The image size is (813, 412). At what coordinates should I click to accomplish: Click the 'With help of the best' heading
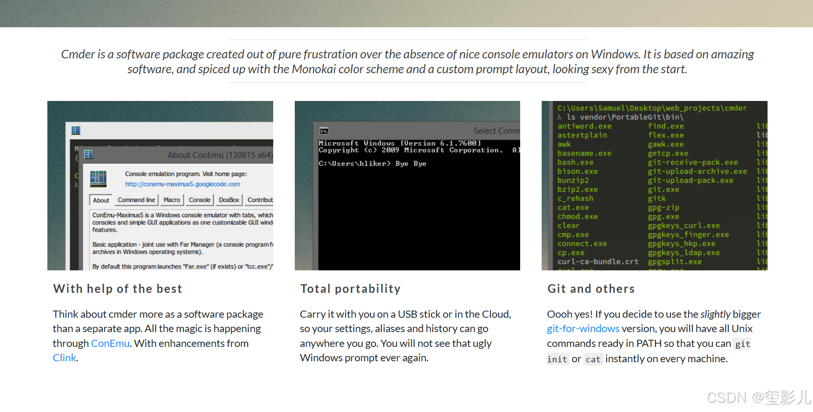tap(118, 289)
